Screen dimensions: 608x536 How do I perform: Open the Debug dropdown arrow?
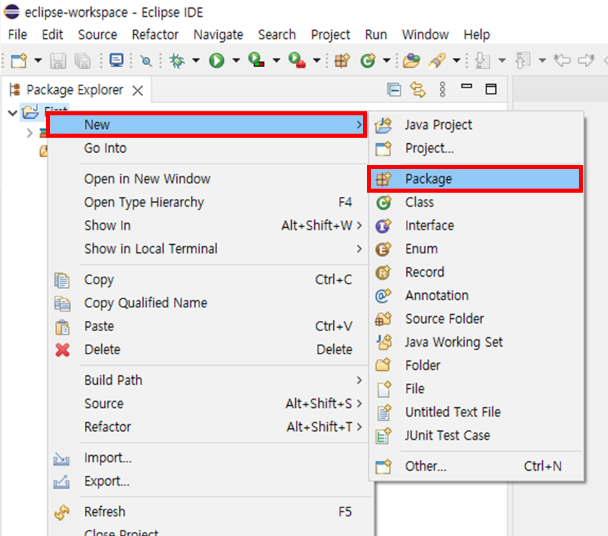point(196,60)
